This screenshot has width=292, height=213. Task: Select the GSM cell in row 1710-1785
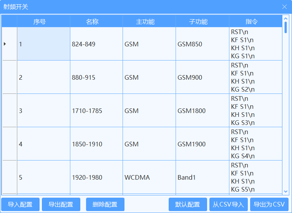click(149, 110)
